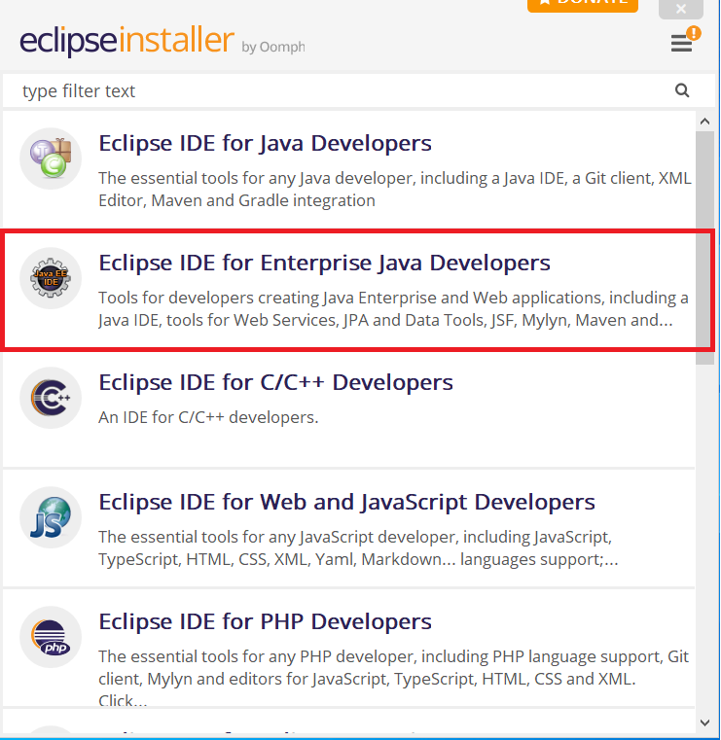Click the Java Developers description mentioning Gradle integration
The image size is (721, 740).
point(395,190)
